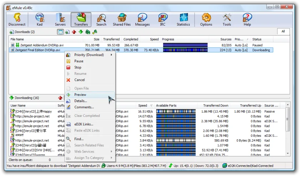This screenshot has height=176, width=300.
Task: Open the Shared Files toolbar icon
Action: pos(122,20)
